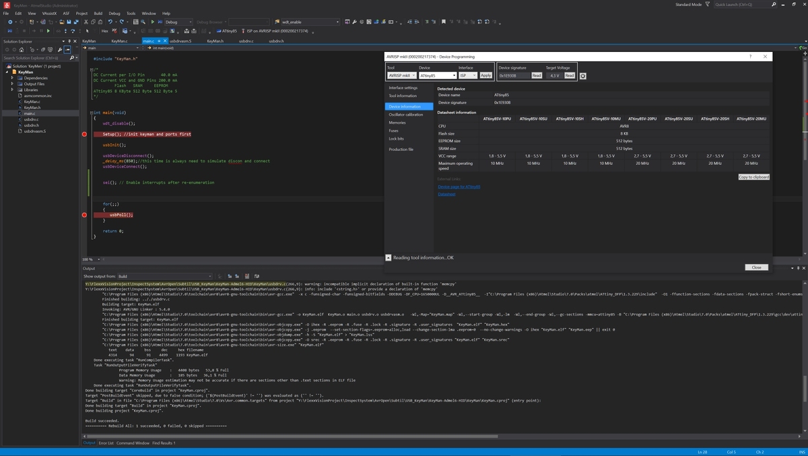Click the Save All toolbar icon

pyautogui.click(x=76, y=22)
